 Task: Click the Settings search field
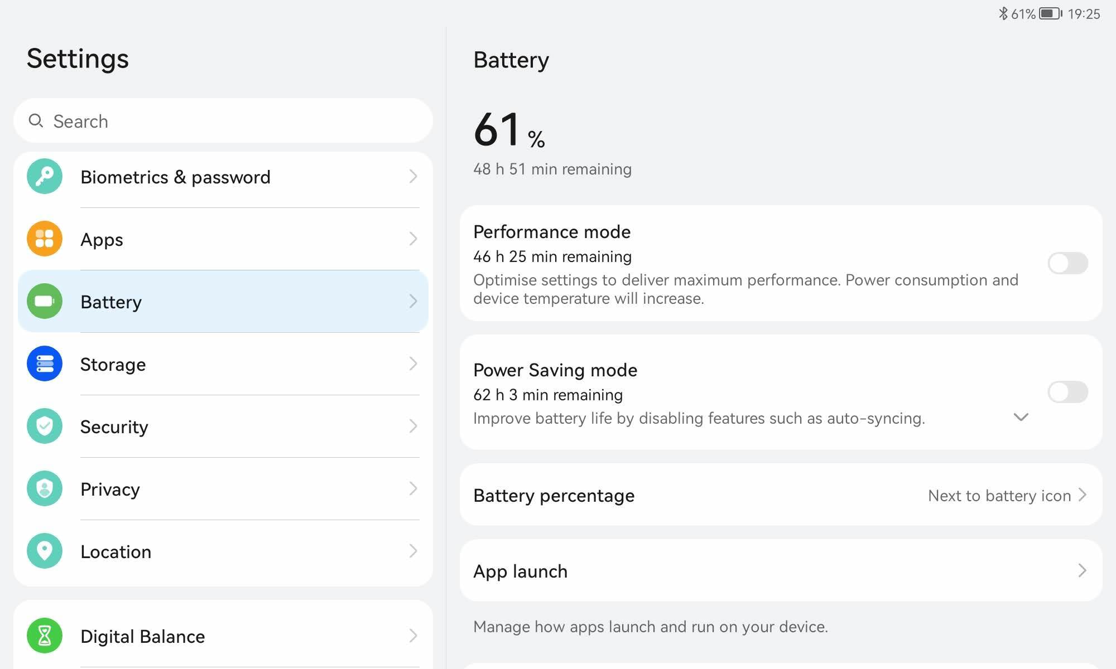click(223, 121)
